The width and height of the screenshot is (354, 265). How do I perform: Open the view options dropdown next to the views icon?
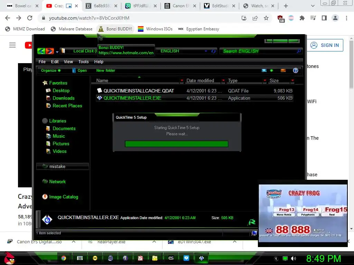click(x=271, y=70)
